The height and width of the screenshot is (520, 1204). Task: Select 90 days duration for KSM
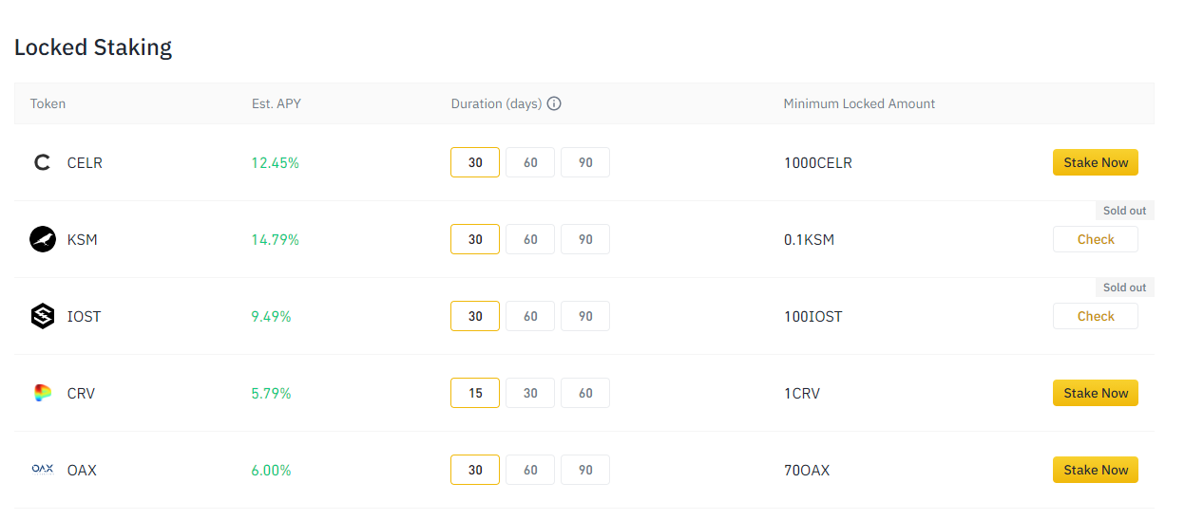coord(585,239)
